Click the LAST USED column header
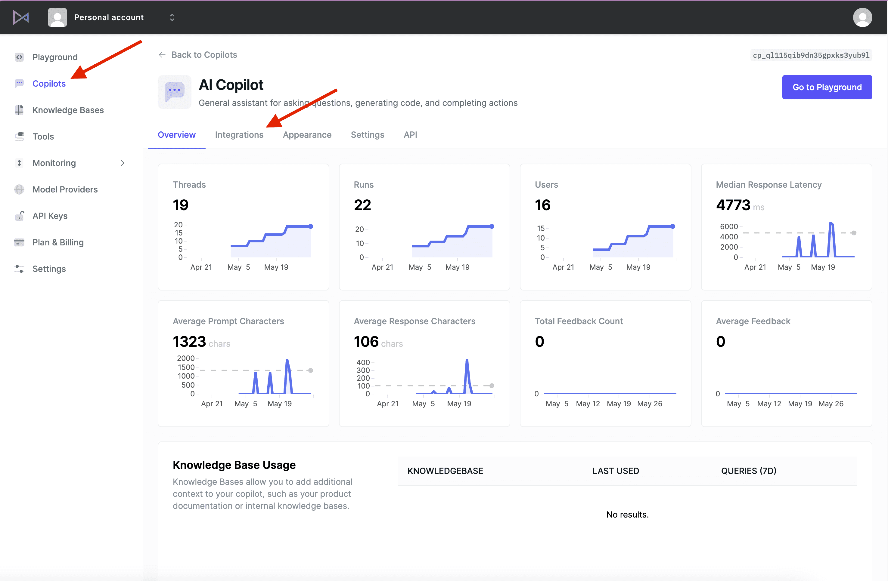This screenshot has width=888, height=581. click(616, 471)
